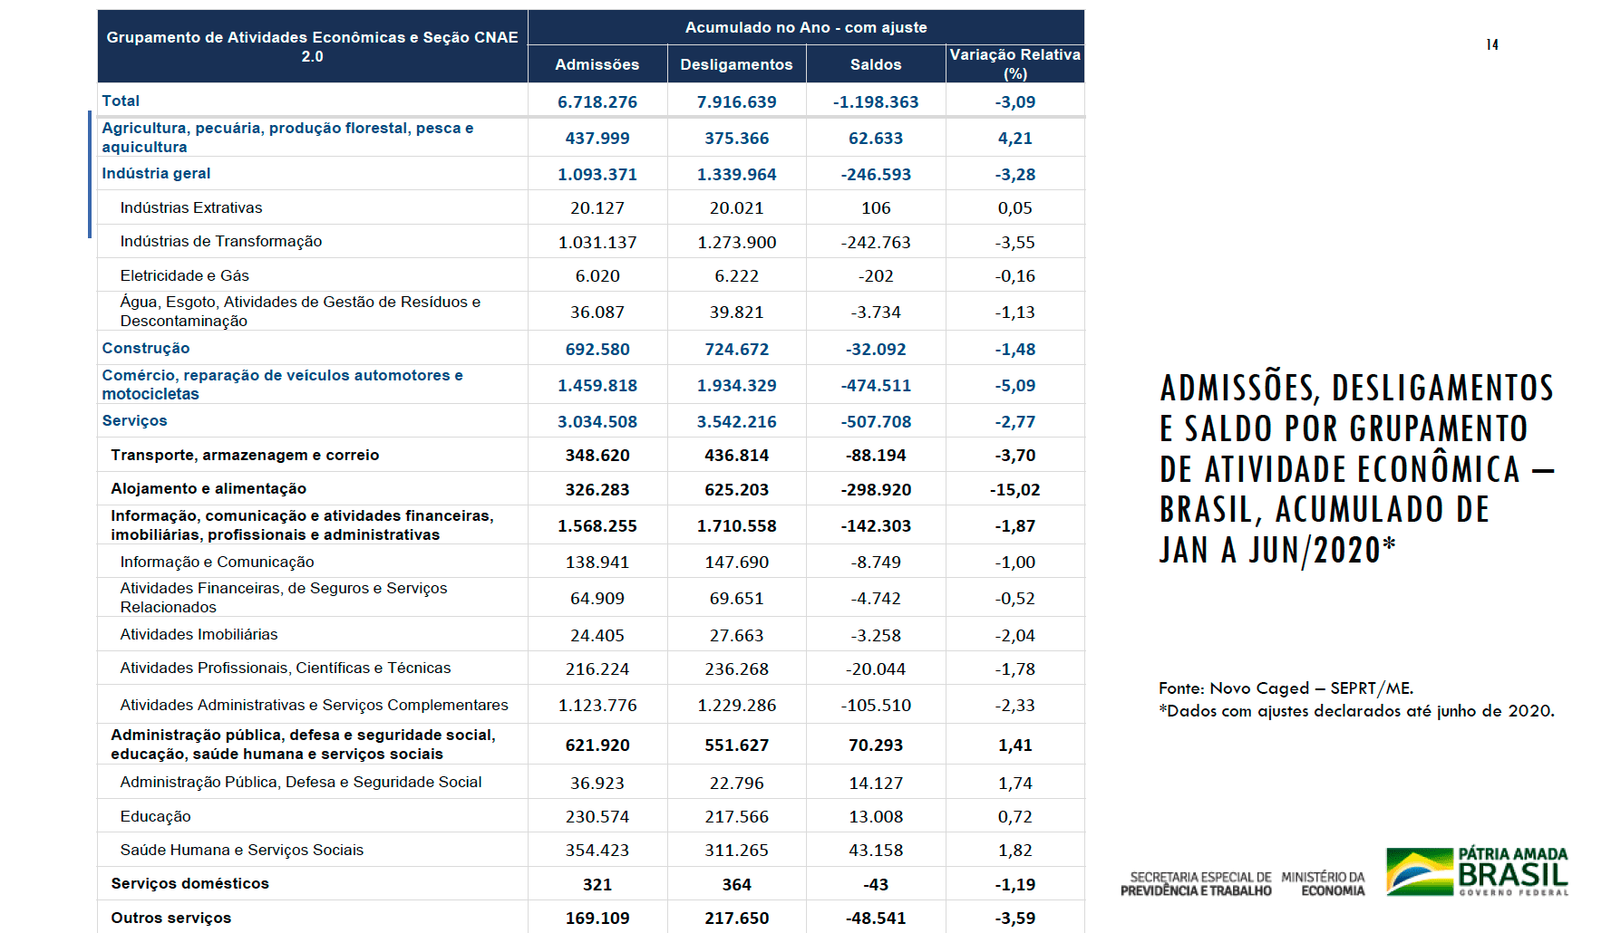Click Indústrias de Transformação admissions "1.031.137"
The height and width of the screenshot is (933, 1621).
(x=597, y=243)
